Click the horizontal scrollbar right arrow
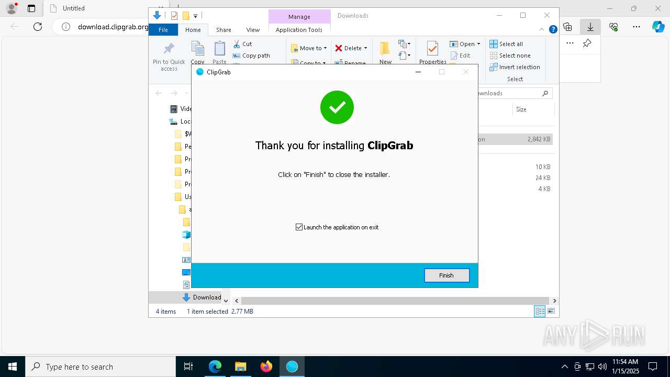This screenshot has height=377, width=670. [x=554, y=301]
